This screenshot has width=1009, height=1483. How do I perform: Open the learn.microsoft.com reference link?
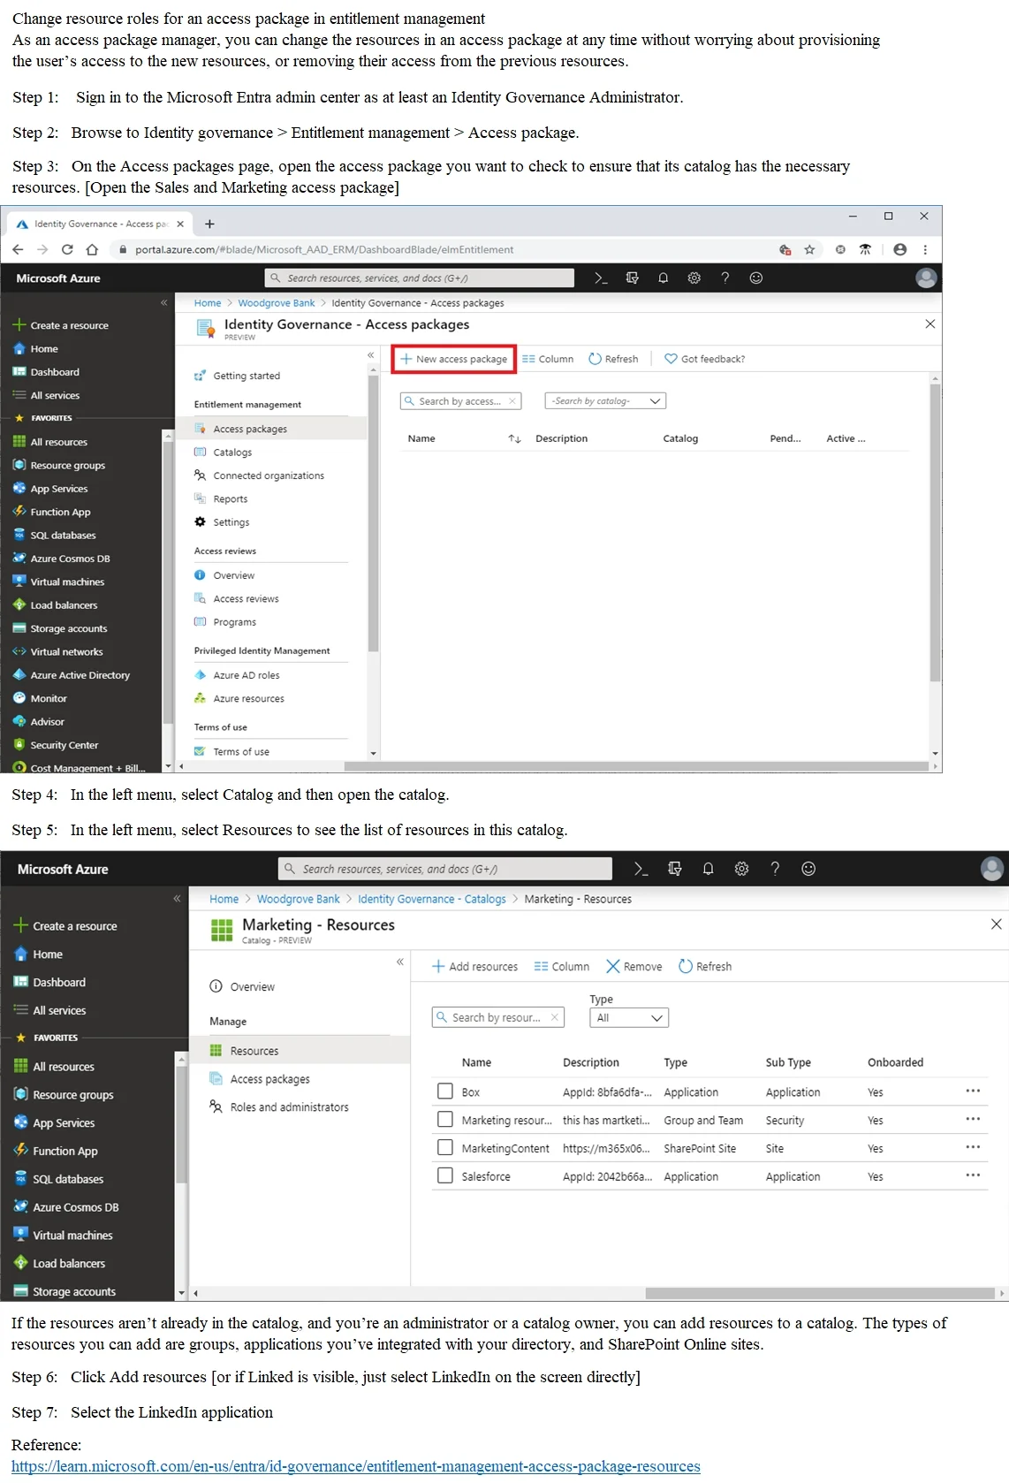356,1466
